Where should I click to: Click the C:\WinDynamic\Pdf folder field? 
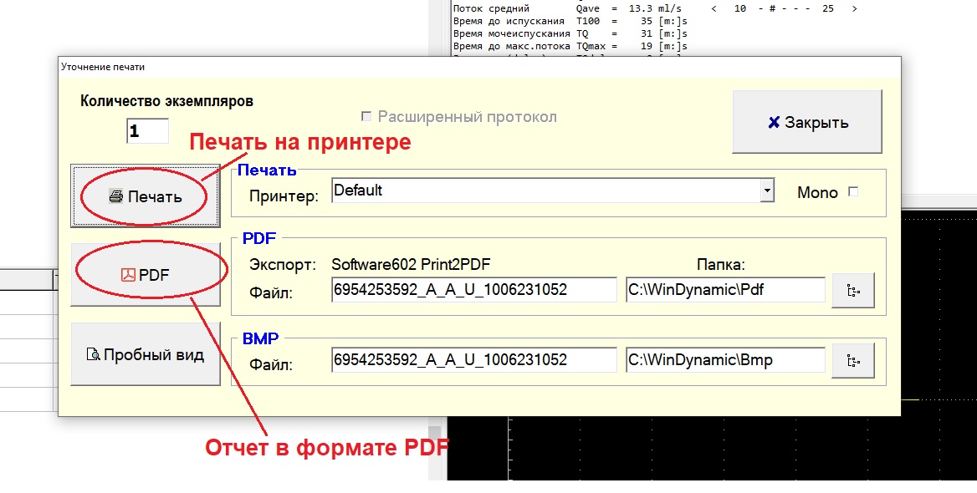[724, 290]
